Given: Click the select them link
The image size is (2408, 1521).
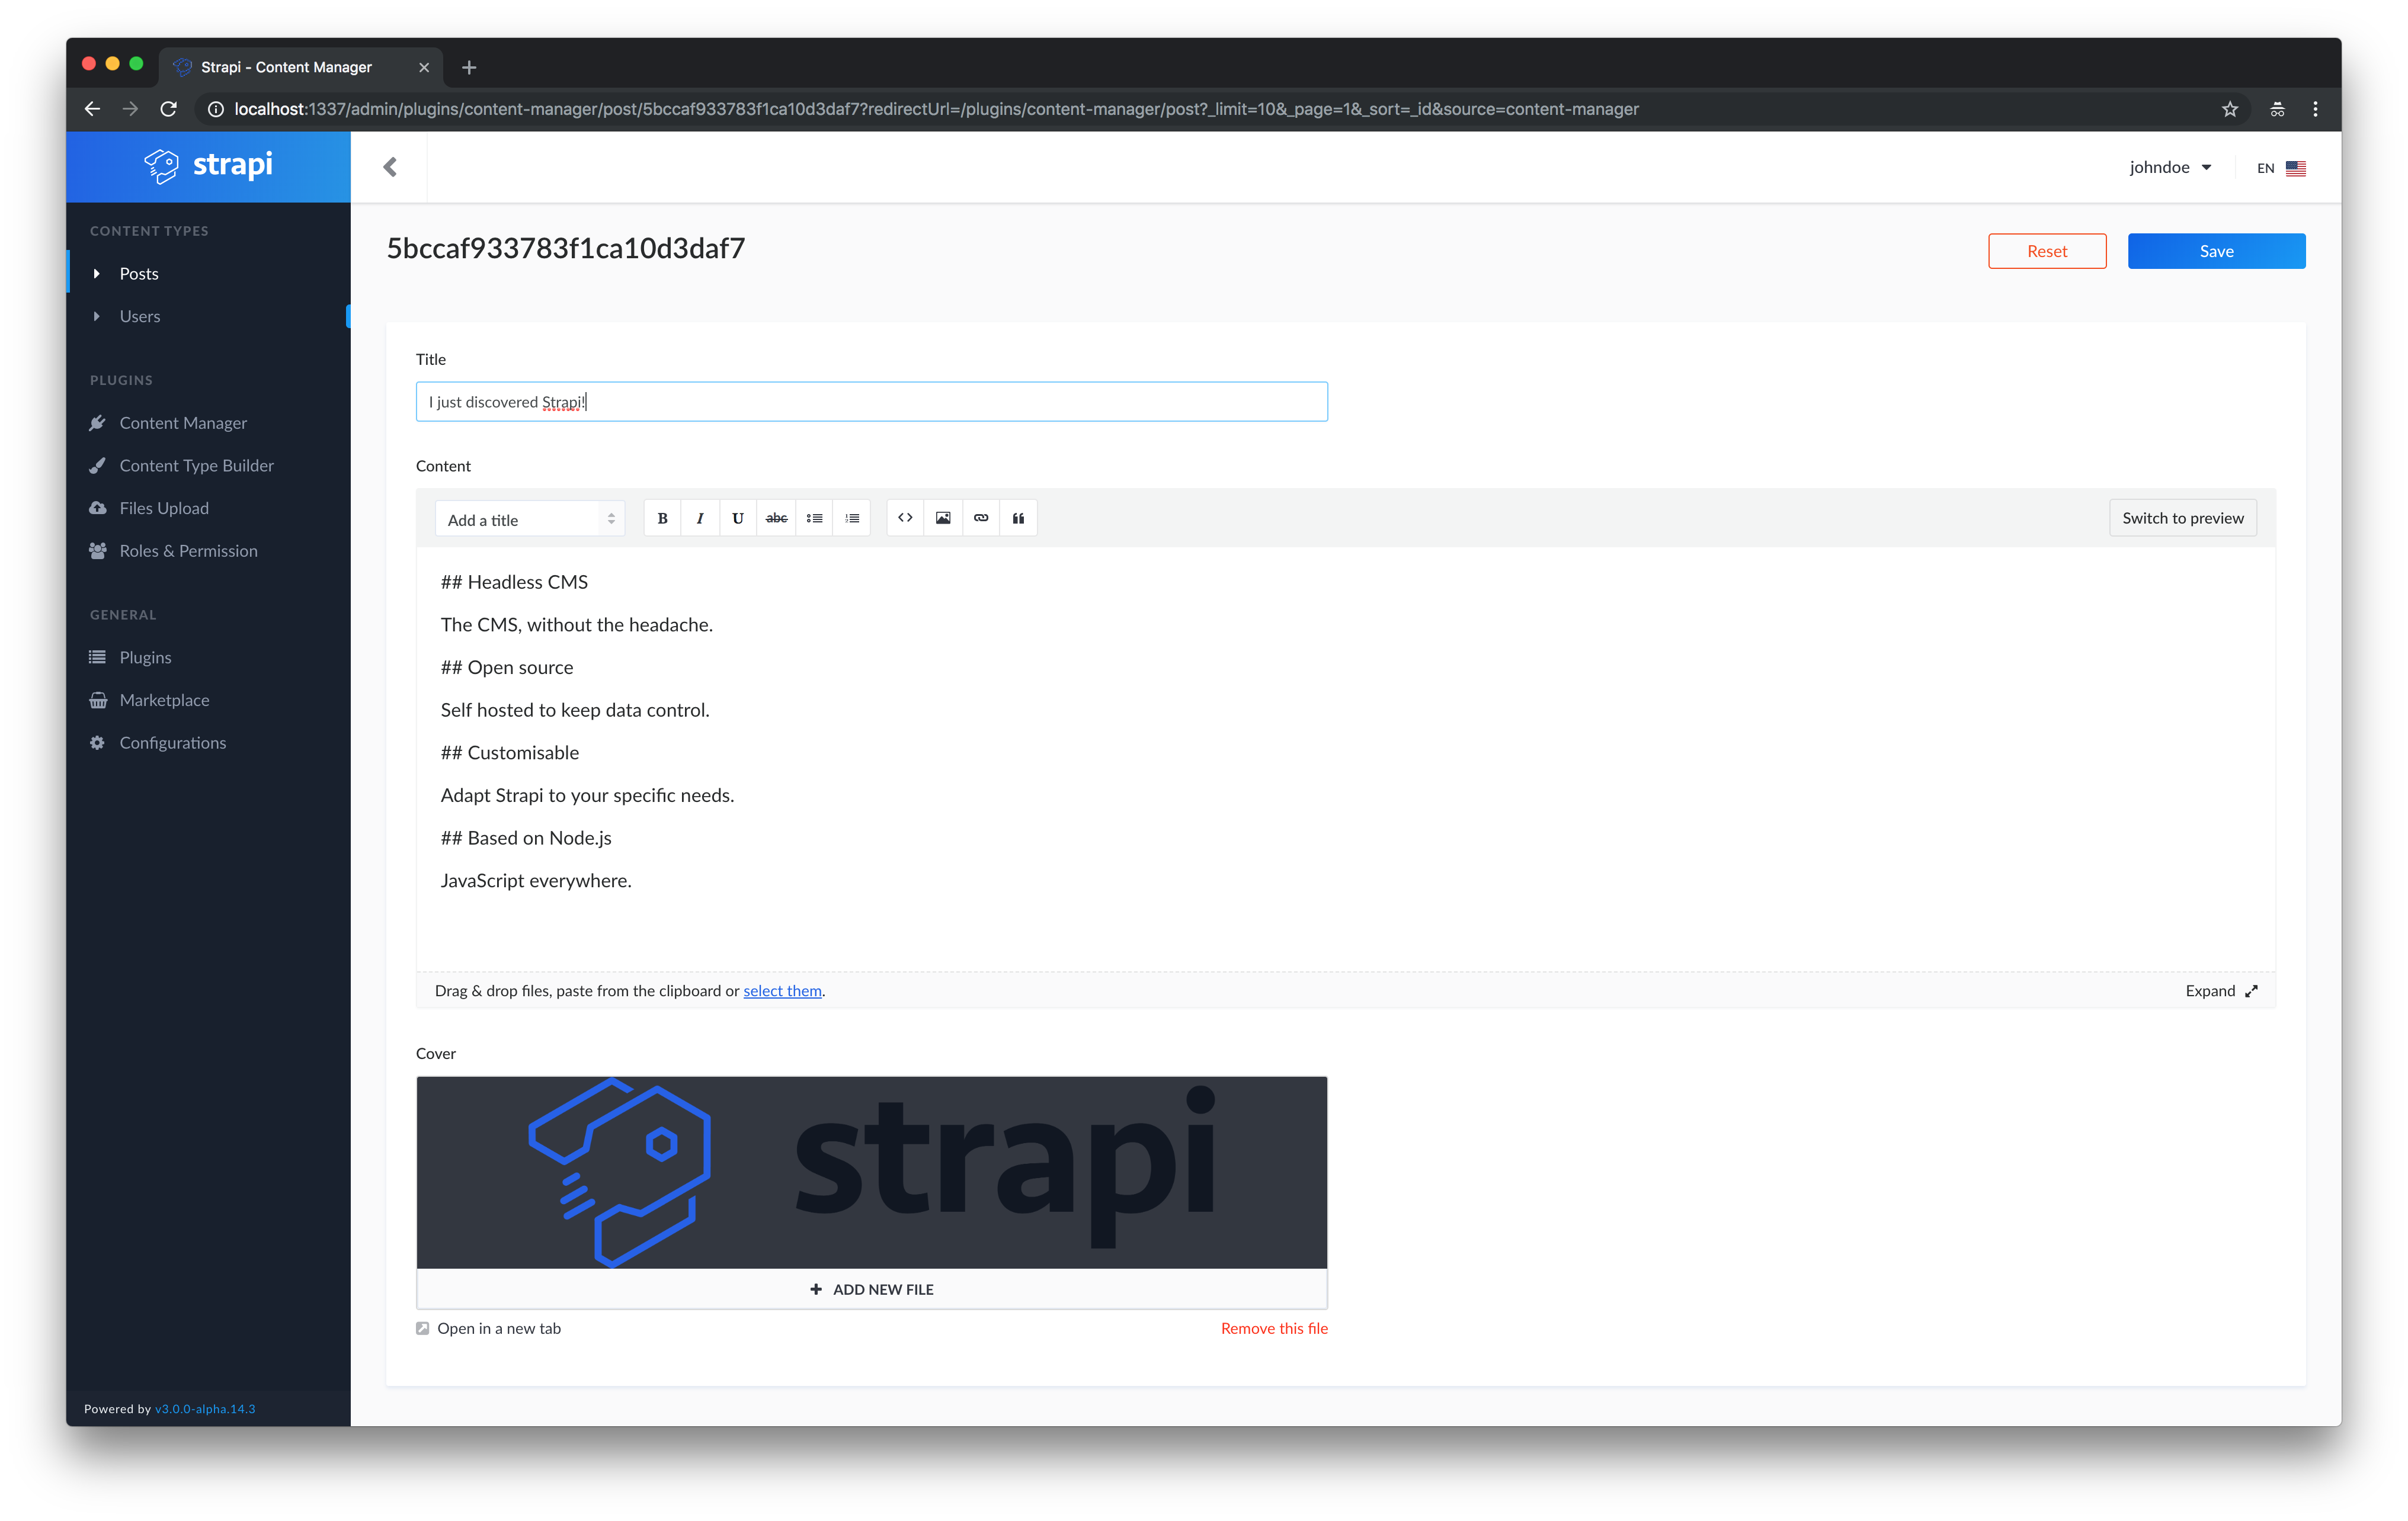Looking at the screenshot, I should tap(782, 990).
